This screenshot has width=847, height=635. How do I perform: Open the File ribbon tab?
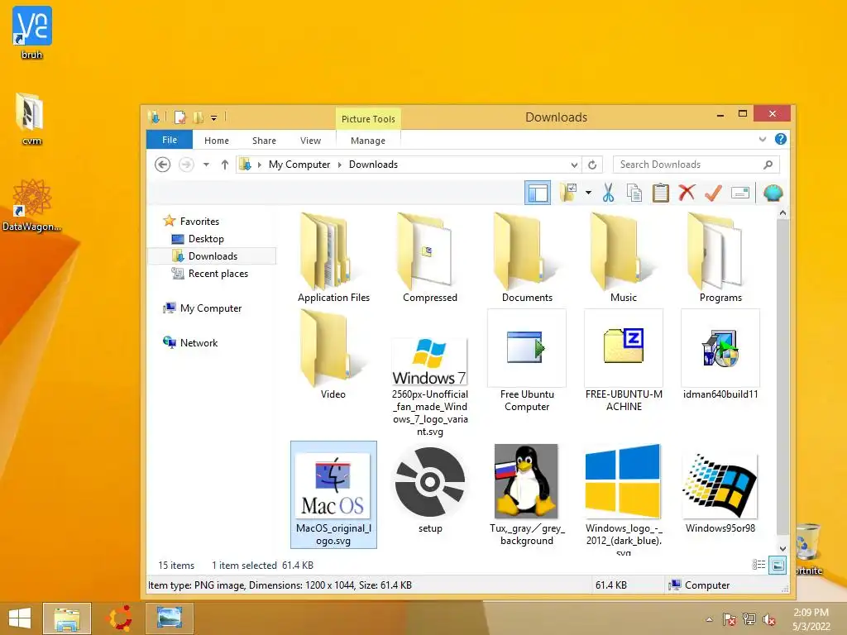pos(170,140)
